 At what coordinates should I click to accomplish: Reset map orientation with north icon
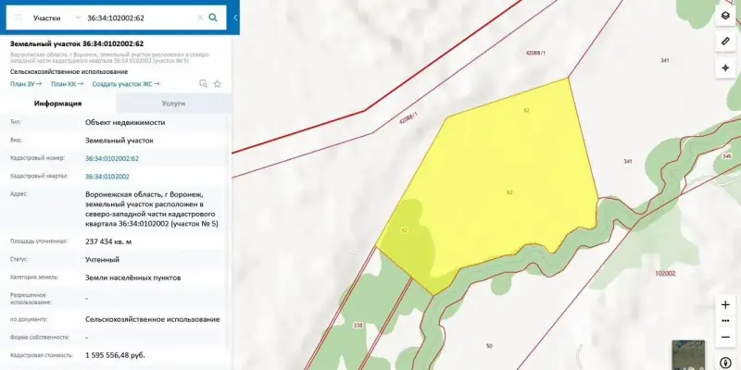pyautogui.click(x=725, y=363)
